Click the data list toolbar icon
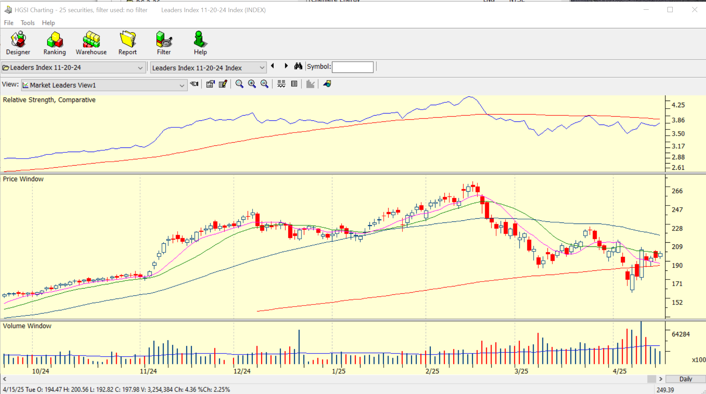The image size is (706, 394). pyautogui.click(x=294, y=84)
